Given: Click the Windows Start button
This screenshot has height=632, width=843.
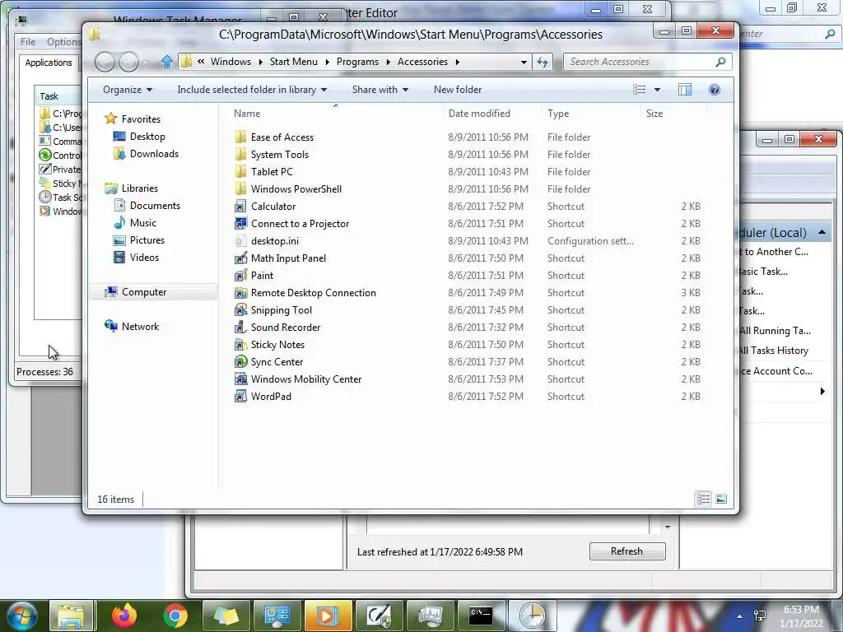Looking at the screenshot, I should pos(22,616).
